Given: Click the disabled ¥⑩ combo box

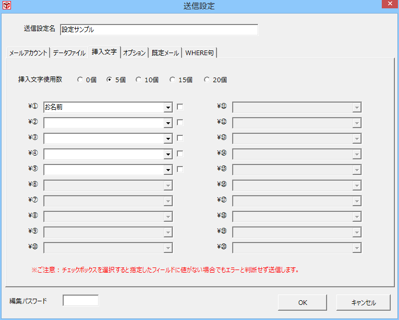Looking at the screenshot, I should (x=108, y=248).
